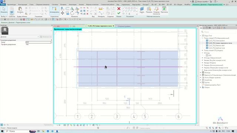Viewport: 237px width, 133px height.
Task: Open the Выбор dropdown
Action: tap(4, 16)
